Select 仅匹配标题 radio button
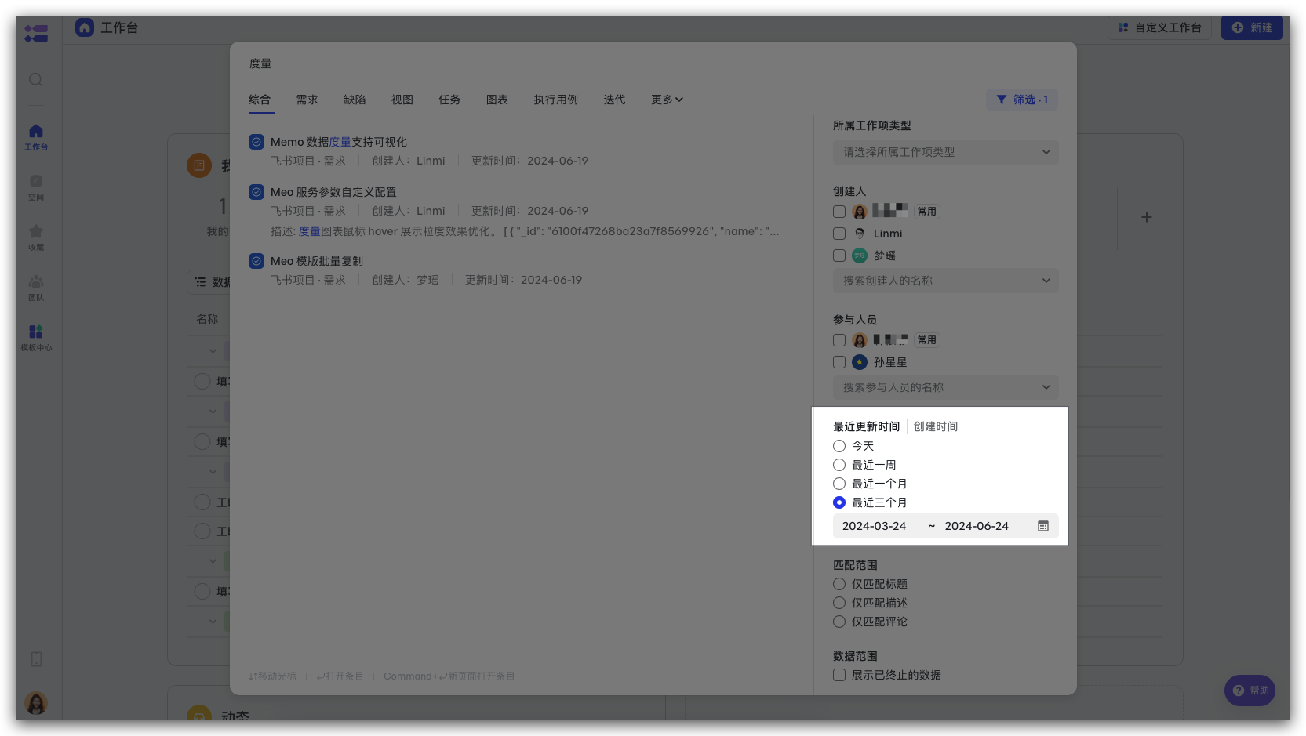 [x=839, y=584]
